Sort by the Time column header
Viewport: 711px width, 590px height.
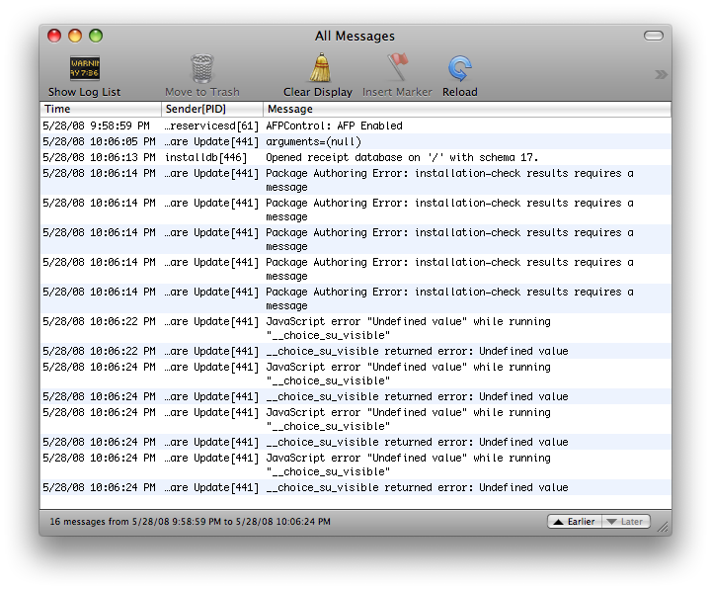pos(101,109)
